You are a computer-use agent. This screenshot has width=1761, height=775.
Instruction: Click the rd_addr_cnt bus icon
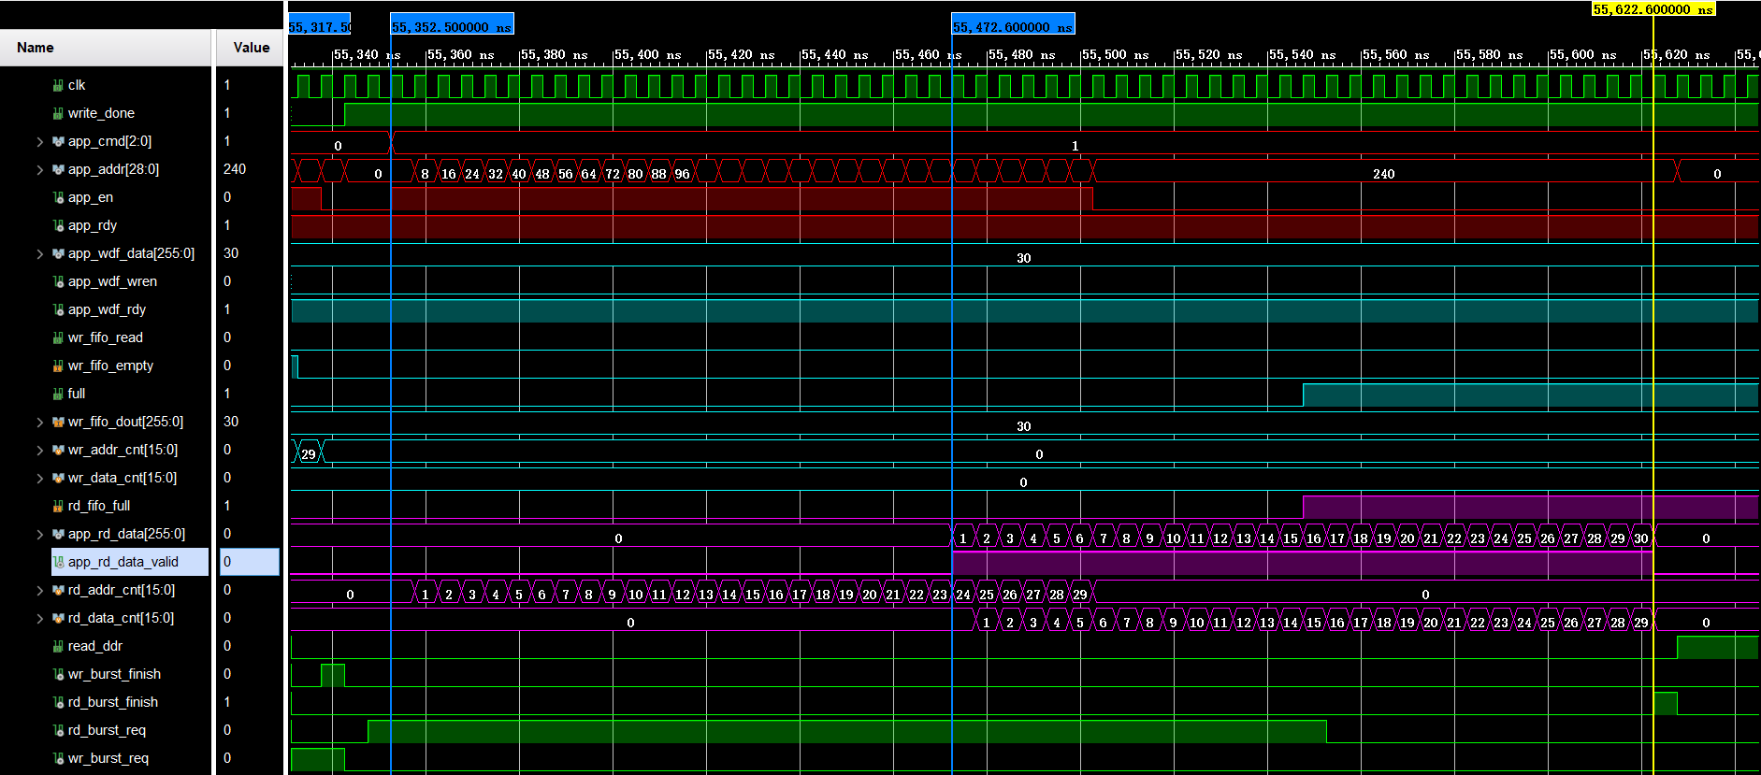point(58,590)
